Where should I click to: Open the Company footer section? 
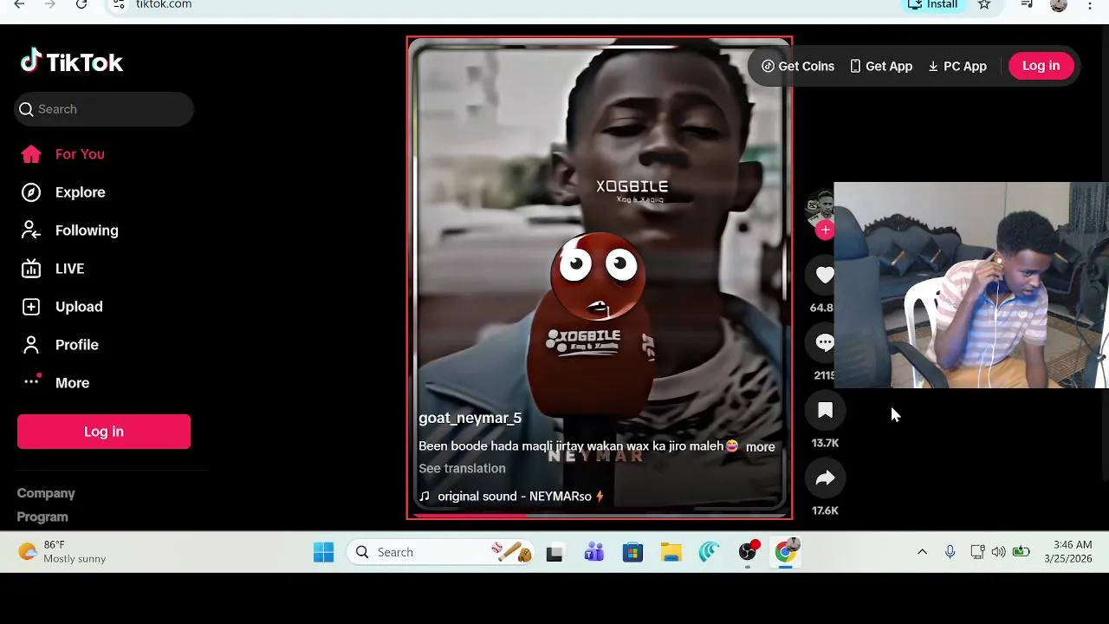[x=46, y=493]
